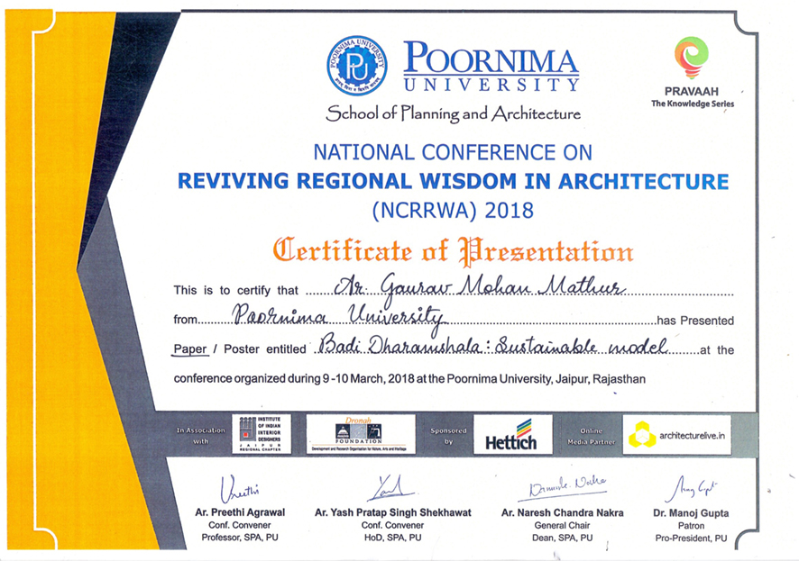The height and width of the screenshot is (561, 799).
Task: Click the School of Planning and Architecture text
Action: click(453, 114)
